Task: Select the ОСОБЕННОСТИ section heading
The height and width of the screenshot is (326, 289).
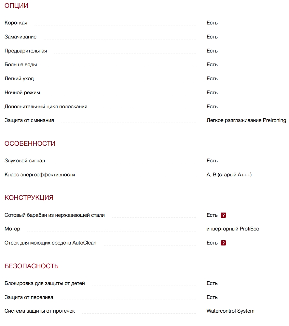Action: [x=30, y=144]
